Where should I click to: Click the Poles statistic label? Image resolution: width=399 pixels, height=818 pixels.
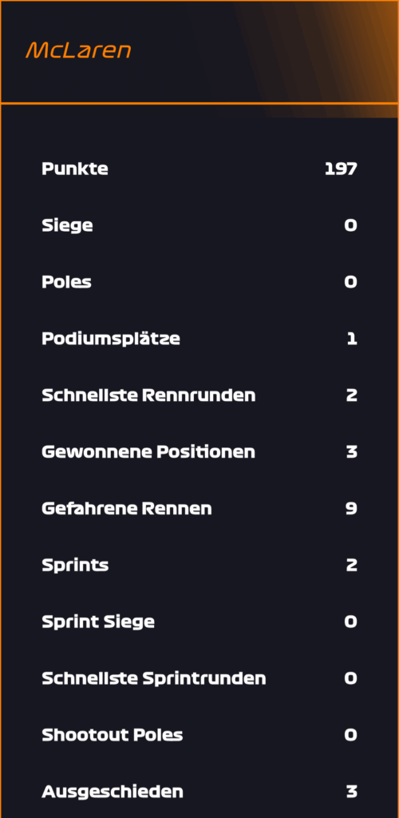tap(67, 282)
